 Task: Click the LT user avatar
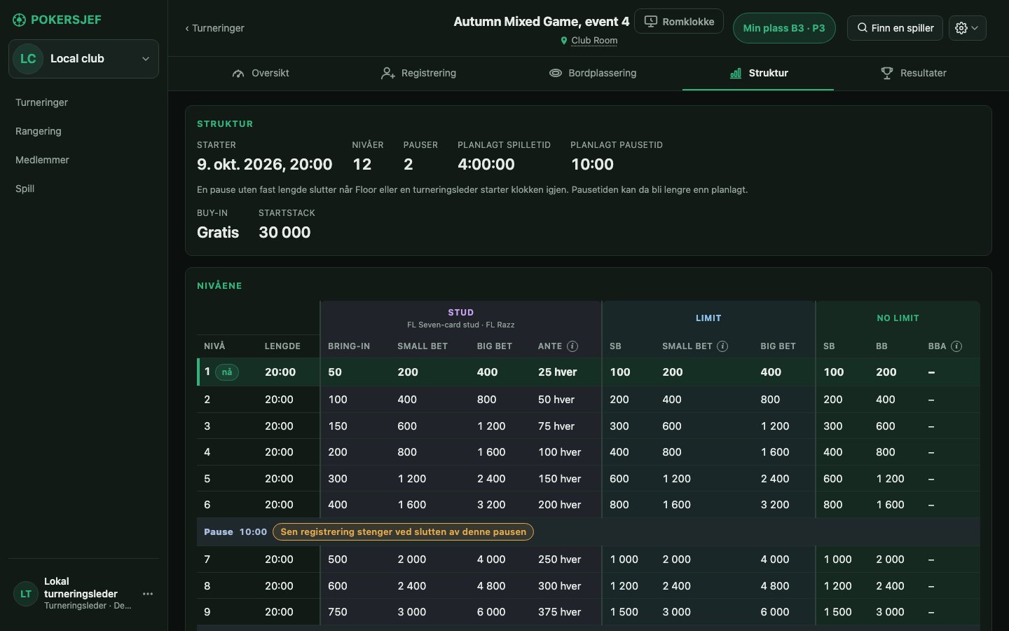(26, 594)
